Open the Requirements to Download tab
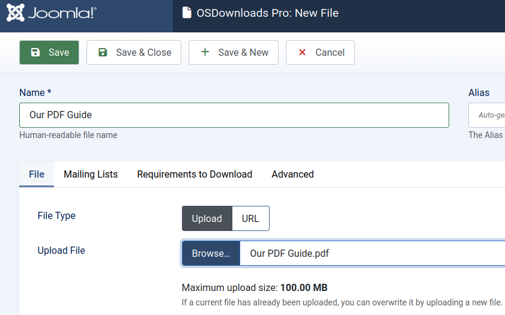 (195, 174)
